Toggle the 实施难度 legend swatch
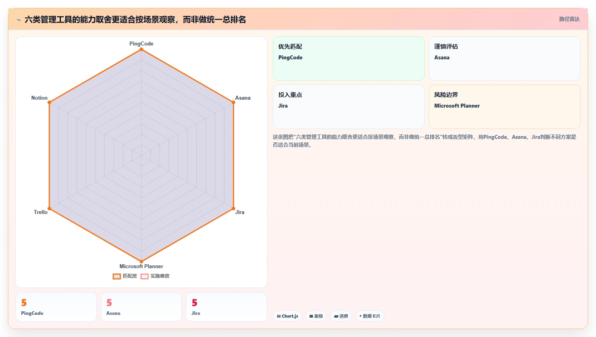Screen dimensions: 596x337 click(x=144, y=276)
